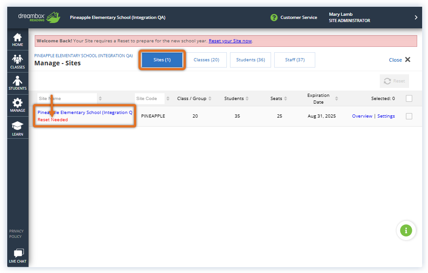Switch to the Classes (20) tab
Image resolution: width=428 pixels, height=273 pixels.
[207, 60]
